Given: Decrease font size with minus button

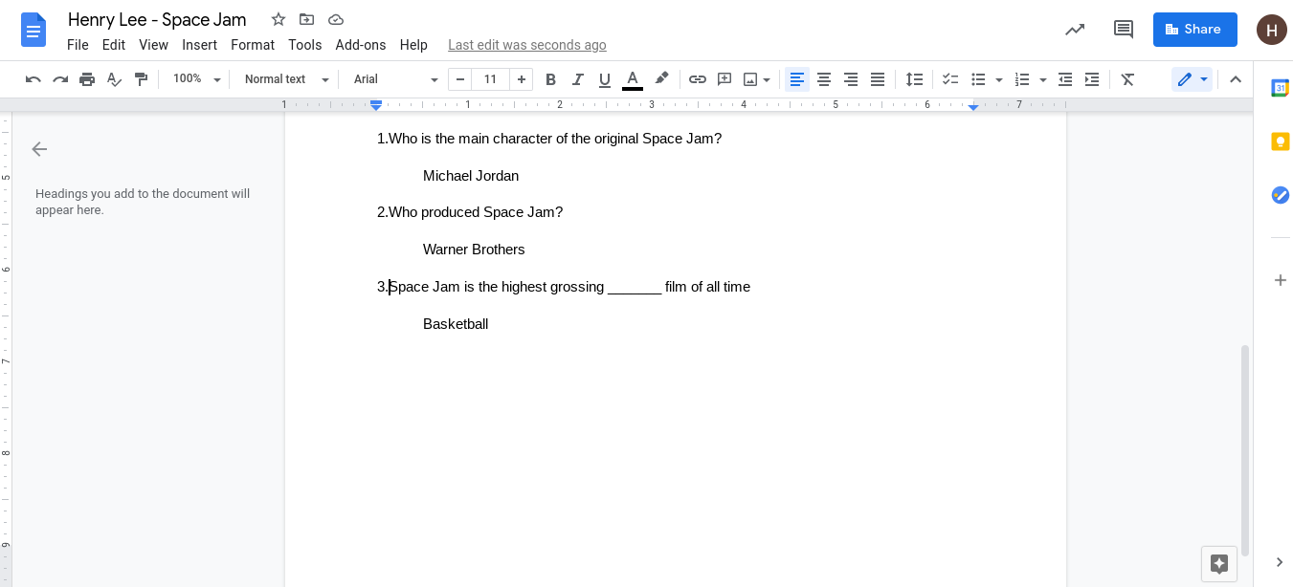Looking at the screenshot, I should [460, 79].
